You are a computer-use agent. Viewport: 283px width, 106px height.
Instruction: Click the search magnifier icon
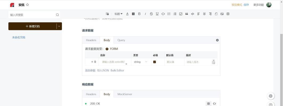click(x=57, y=15)
